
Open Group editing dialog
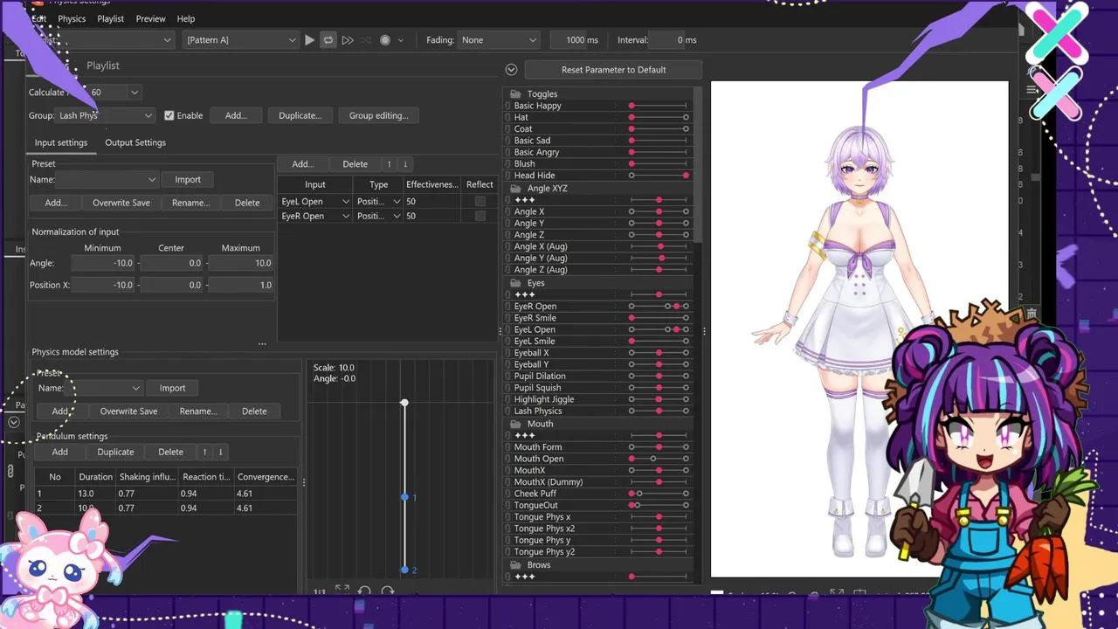(x=378, y=114)
